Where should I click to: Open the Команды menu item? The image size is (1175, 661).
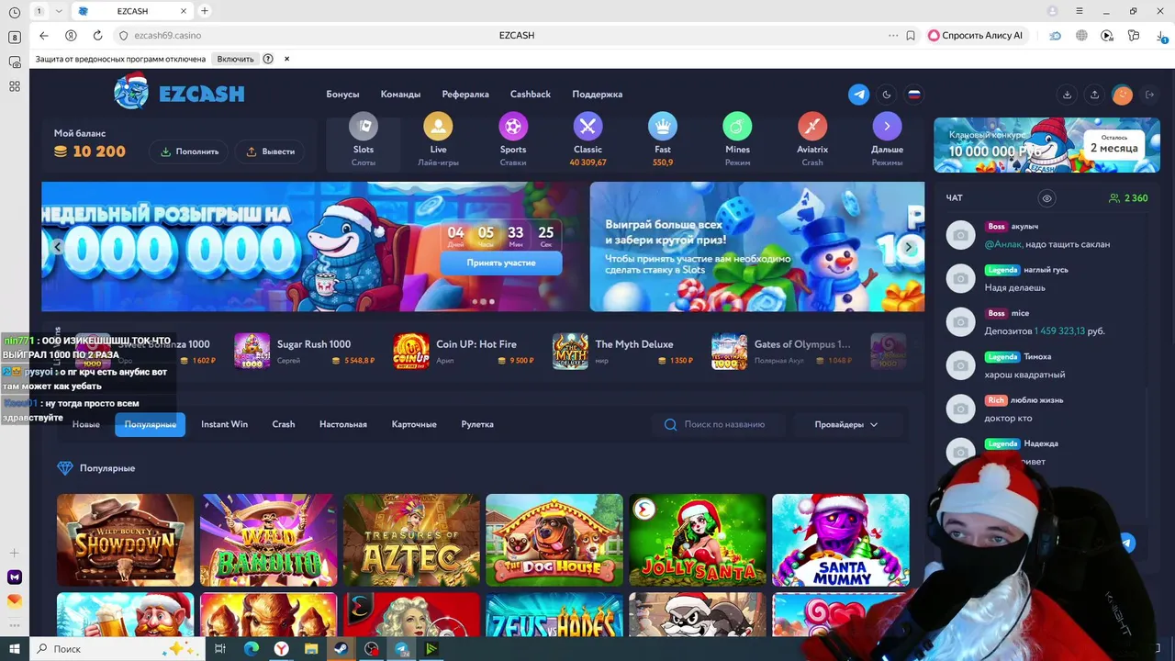point(400,95)
